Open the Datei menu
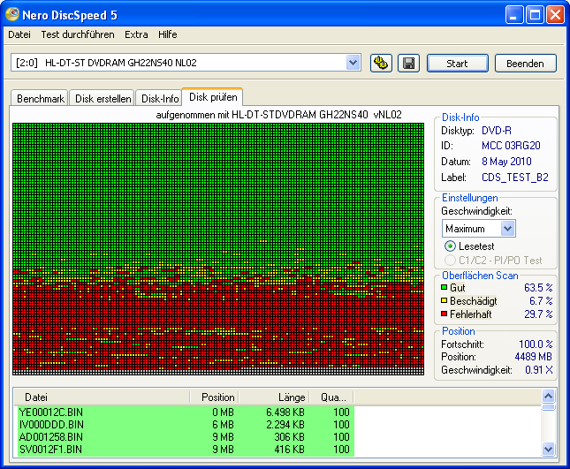 pyautogui.click(x=19, y=34)
